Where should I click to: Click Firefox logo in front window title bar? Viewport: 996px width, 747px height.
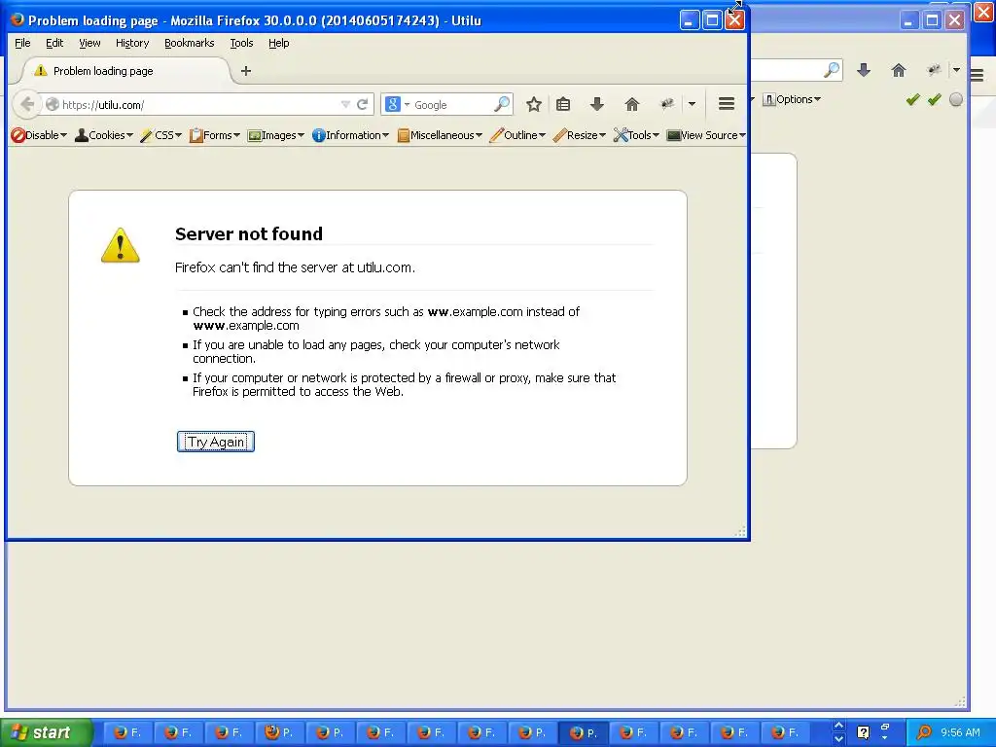(18, 19)
